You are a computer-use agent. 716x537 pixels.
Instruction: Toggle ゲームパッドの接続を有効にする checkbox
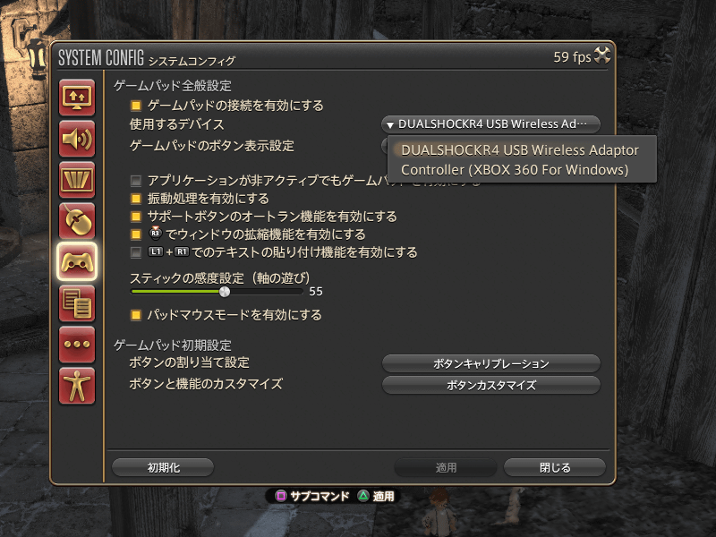tap(136, 106)
